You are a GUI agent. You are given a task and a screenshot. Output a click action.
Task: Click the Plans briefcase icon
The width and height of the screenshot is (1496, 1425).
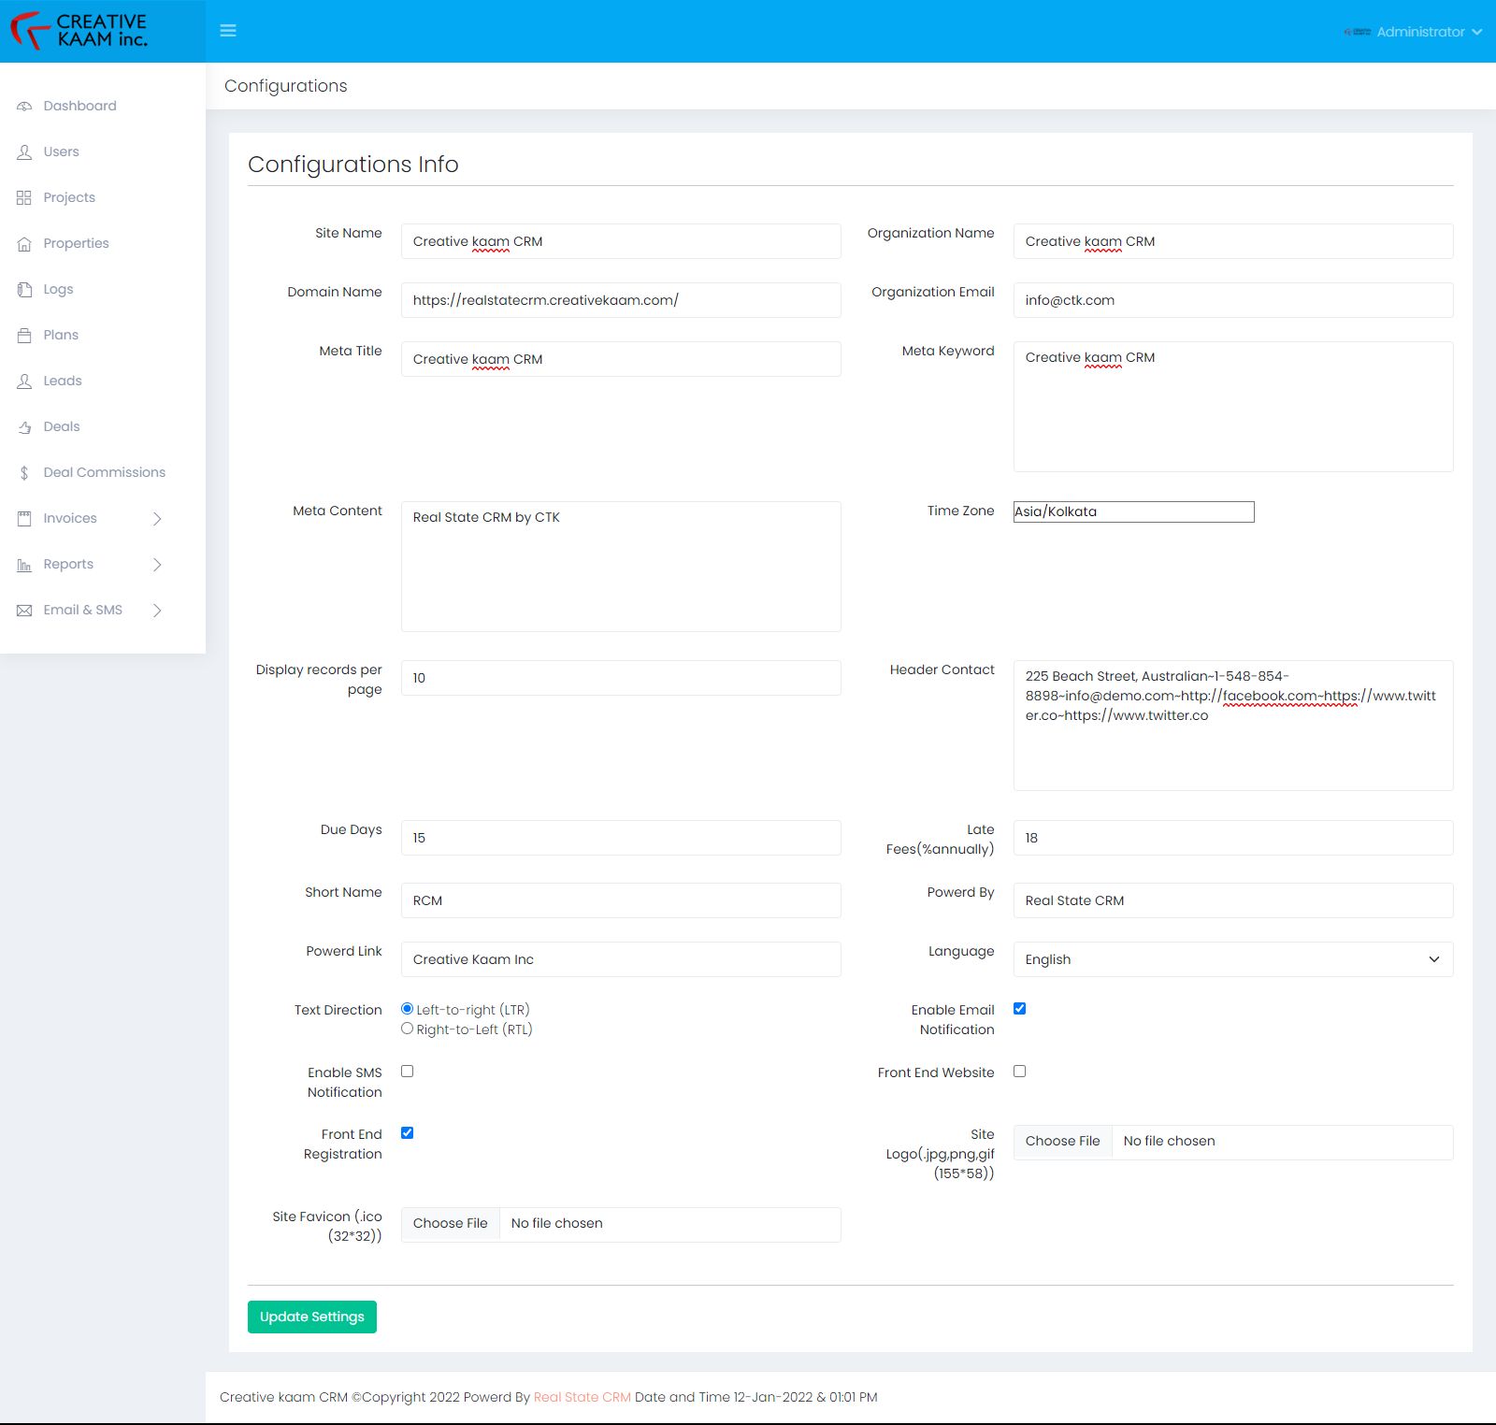click(x=24, y=336)
